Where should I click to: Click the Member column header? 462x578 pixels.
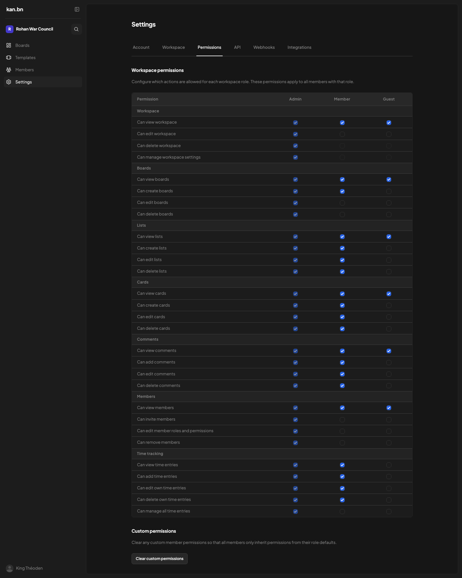click(342, 99)
